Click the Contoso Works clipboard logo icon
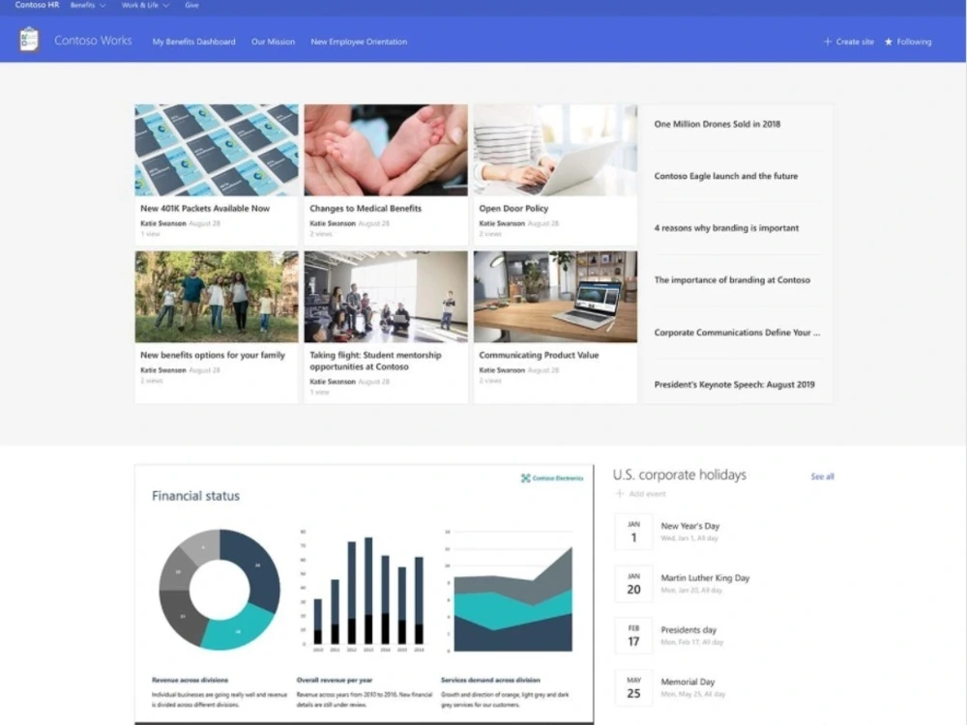 coord(28,40)
